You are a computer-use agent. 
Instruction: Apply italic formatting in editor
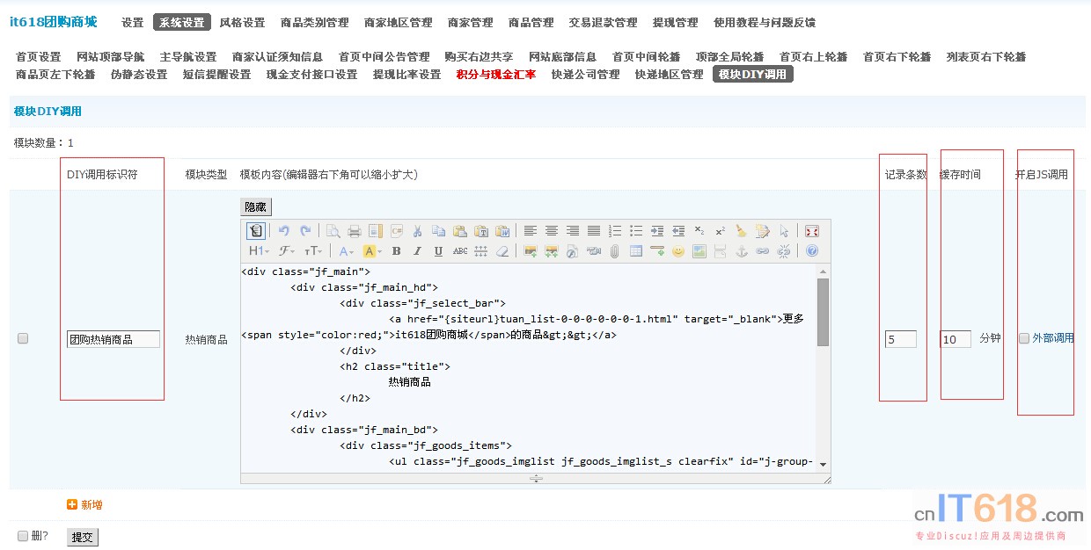click(417, 251)
